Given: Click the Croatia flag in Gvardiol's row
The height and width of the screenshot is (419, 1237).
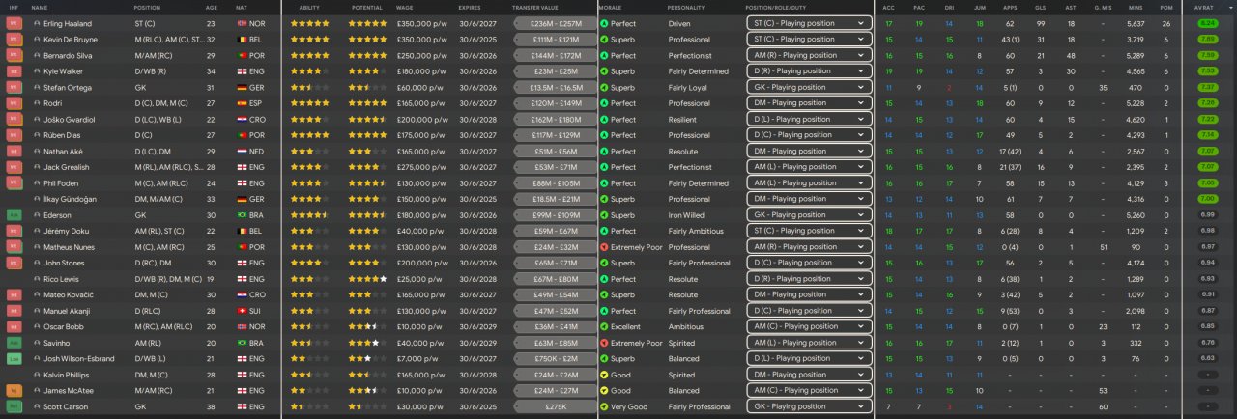Looking at the screenshot, I should (241, 119).
